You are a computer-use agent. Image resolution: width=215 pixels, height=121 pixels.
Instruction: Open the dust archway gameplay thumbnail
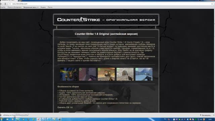[x=125, y=74]
